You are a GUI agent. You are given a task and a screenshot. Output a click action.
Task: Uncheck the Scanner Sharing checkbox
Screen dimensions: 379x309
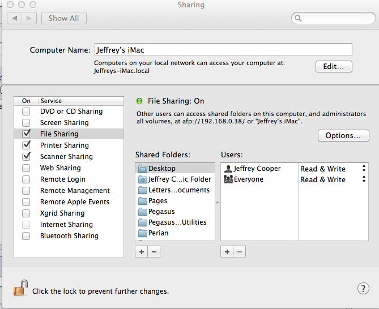pos(26,156)
